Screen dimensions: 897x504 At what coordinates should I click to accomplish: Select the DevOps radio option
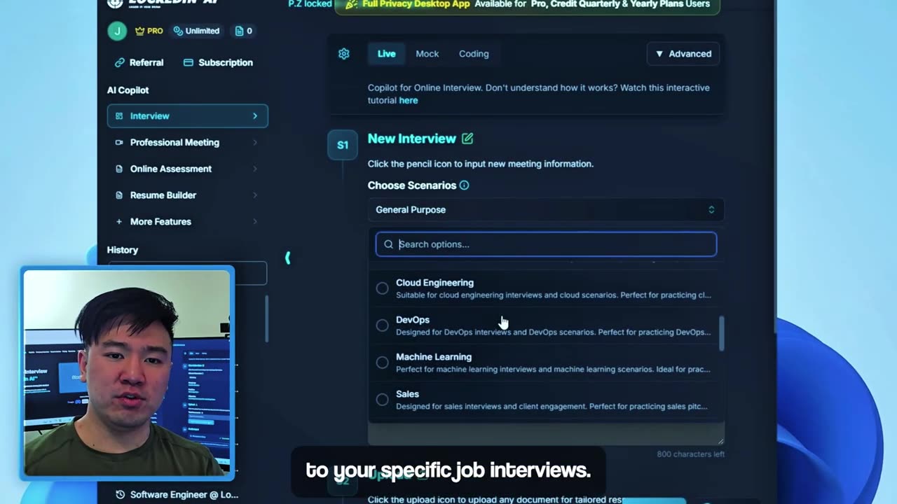point(382,325)
